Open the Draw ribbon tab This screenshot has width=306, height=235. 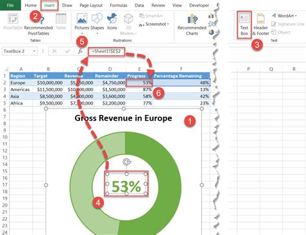tap(67, 5)
